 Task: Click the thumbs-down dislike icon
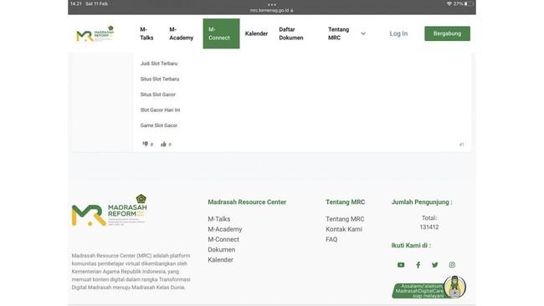[x=146, y=144]
